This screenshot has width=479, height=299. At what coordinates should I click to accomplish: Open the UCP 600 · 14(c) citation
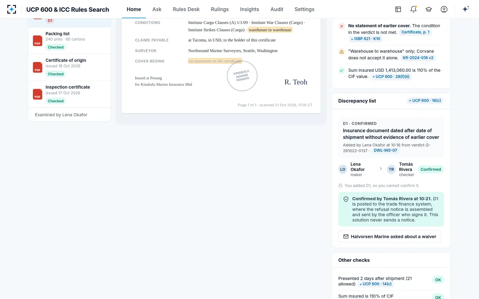pos(376,284)
